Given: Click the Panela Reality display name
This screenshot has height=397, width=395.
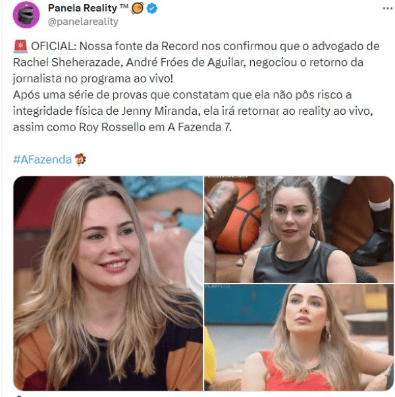Looking at the screenshot, I should pos(82,8).
